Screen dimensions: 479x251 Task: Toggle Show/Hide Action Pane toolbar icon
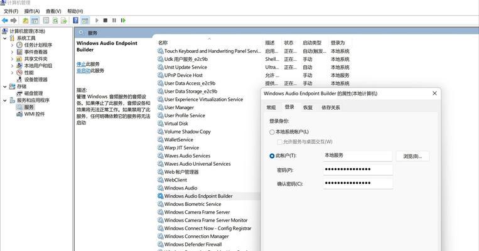point(85,21)
